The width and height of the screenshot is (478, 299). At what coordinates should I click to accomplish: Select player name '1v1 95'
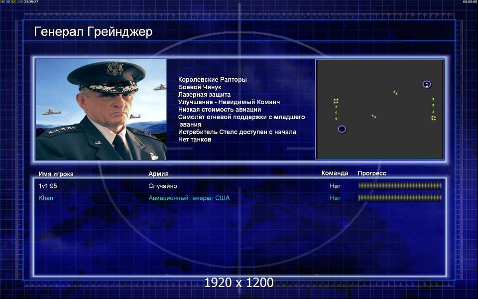(48, 186)
